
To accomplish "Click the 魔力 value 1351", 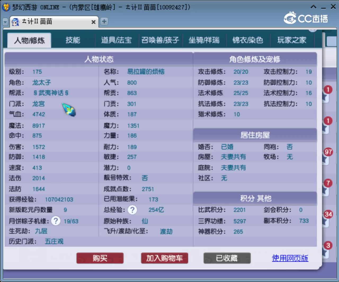I will pyautogui.click(x=133, y=126).
